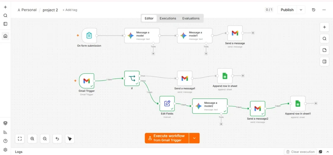Viewport: 333px width, 155px height.
Task: Pop out the logs panel icon
Action: pos(321,152)
